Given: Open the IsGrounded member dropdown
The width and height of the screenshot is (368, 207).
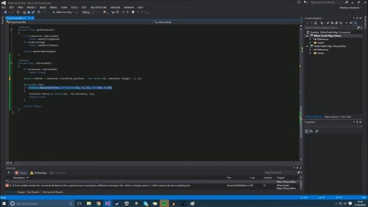Looking at the screenshot, I should 227,22.
